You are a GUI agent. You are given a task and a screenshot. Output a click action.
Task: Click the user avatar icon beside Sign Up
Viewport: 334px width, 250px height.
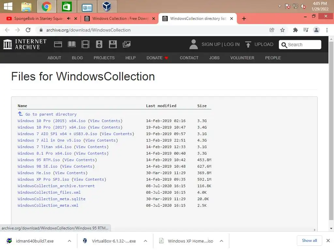(193, 44)
